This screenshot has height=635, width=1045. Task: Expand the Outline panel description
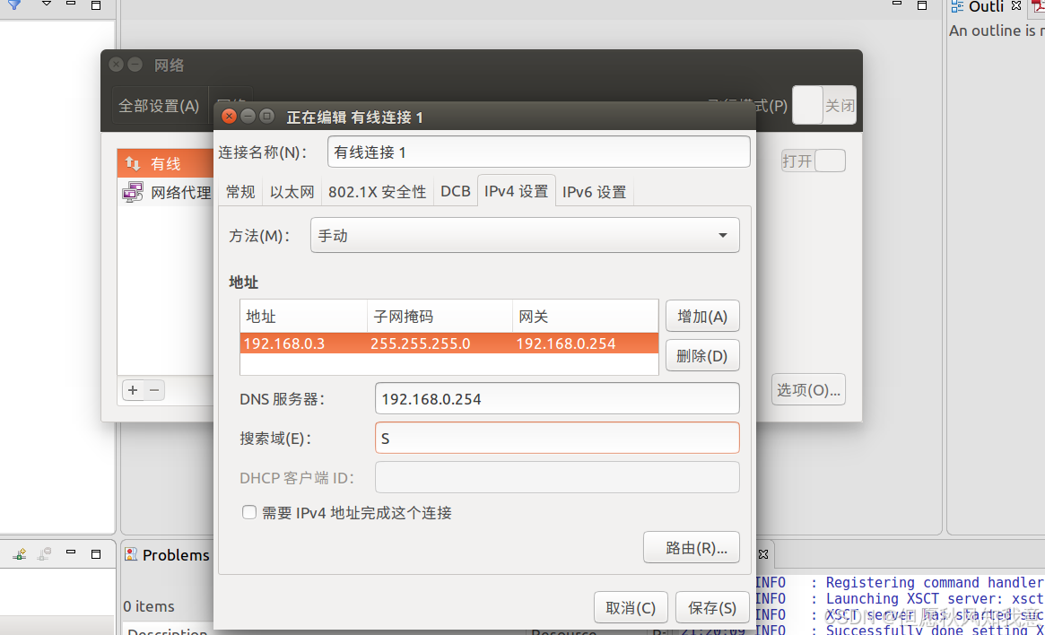(x=996, y=30)
